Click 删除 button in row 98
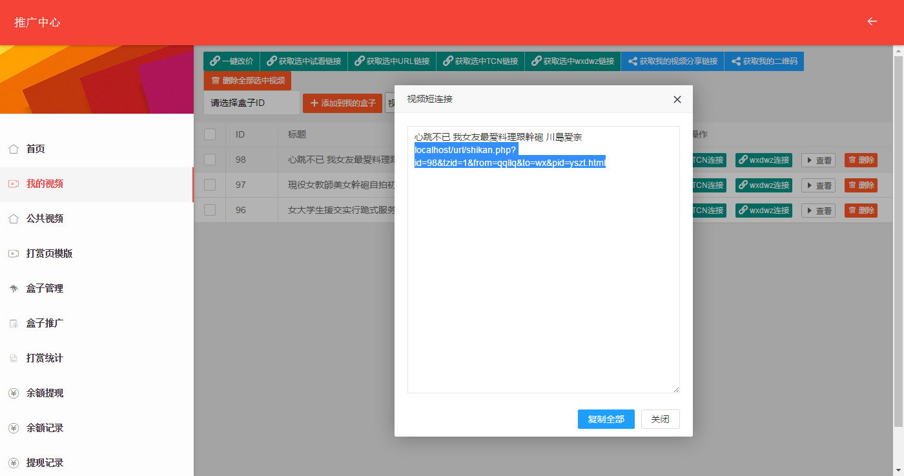Image resolution: width=904 pixels, height=476 pixels. point(861,160)
